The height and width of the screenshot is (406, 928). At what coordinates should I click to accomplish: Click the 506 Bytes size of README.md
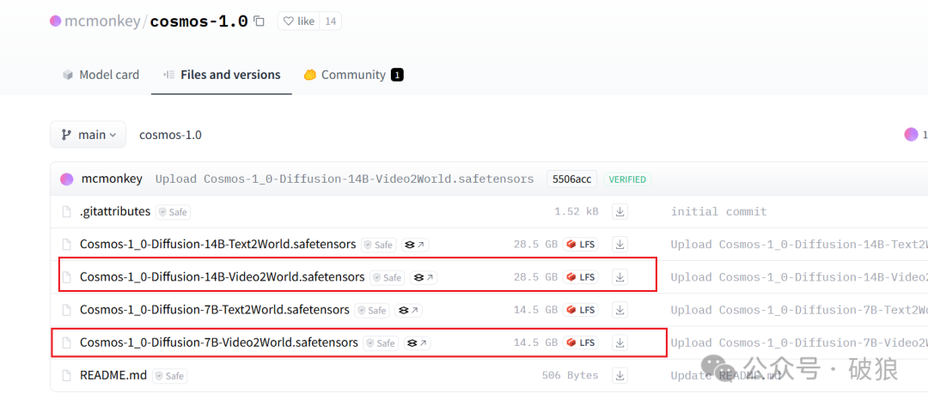pyautogui.click(x=570, y=375)
